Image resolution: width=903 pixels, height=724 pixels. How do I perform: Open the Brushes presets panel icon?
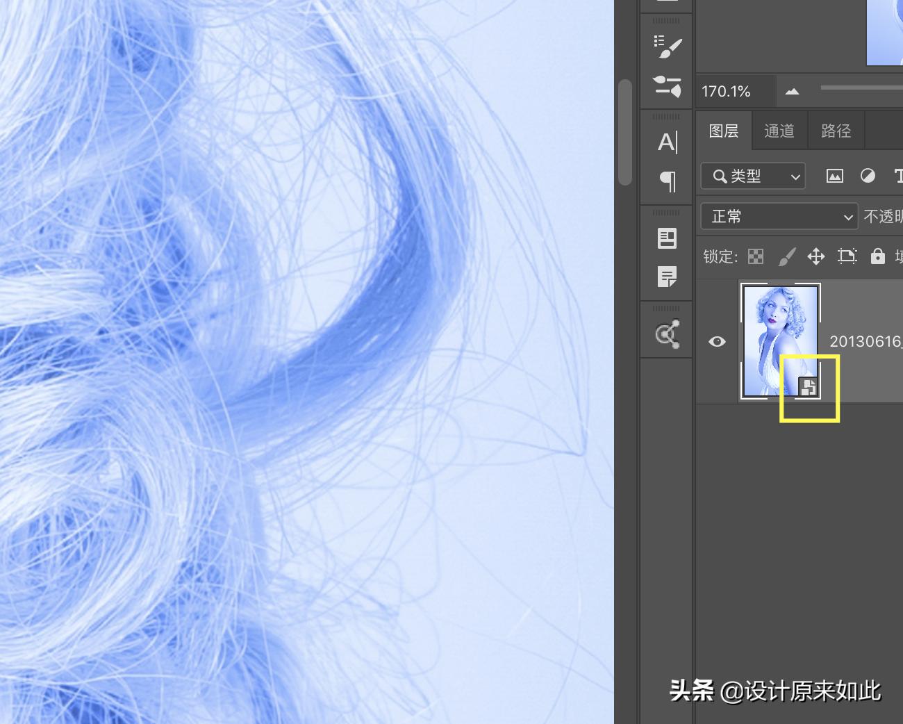coord(668,86)
